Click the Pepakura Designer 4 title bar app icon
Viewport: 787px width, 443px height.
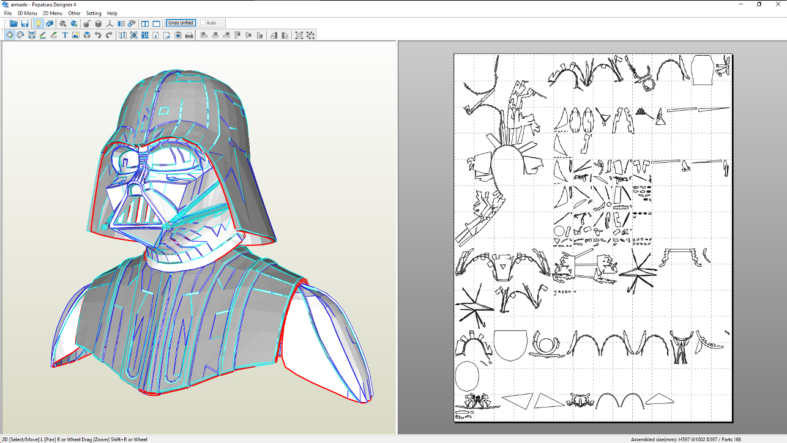(5, 4)
